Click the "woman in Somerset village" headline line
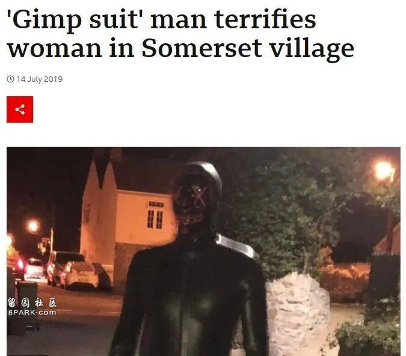406x356 pixels. tap(180, 49)
